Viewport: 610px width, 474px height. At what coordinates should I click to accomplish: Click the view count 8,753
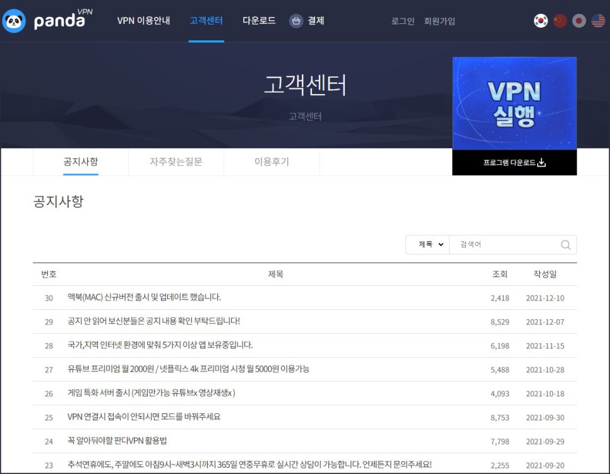click(500, 418)
